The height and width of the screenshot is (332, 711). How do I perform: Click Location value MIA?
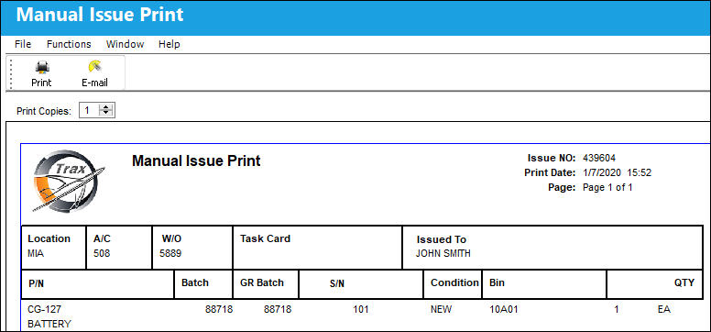click(x=36, y=253)
